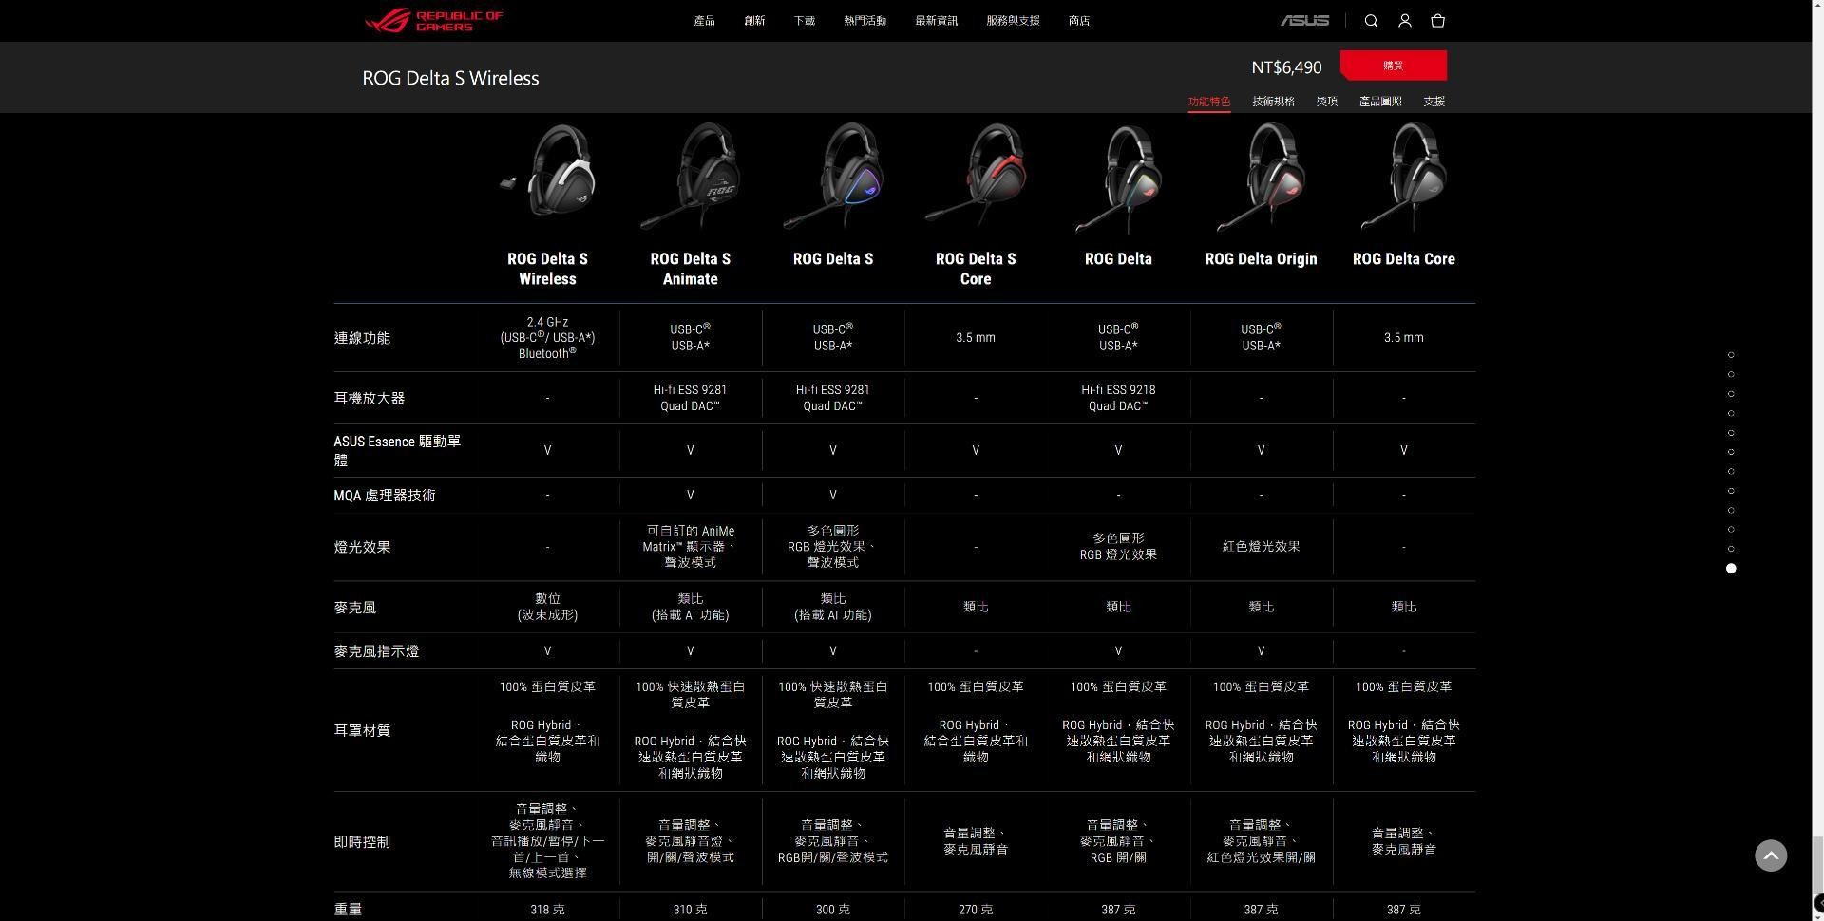Select the last section dot indicator
Image resolution: width=1824 pixels, height=921 pixels.
[x=1731, y=568]
